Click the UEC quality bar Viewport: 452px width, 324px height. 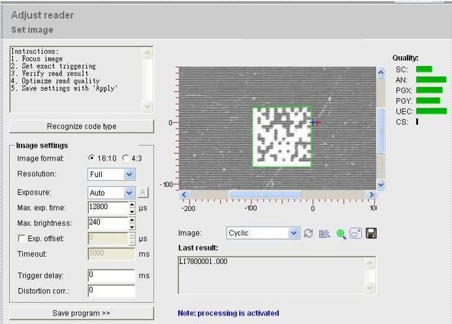(x=431, y=111)
